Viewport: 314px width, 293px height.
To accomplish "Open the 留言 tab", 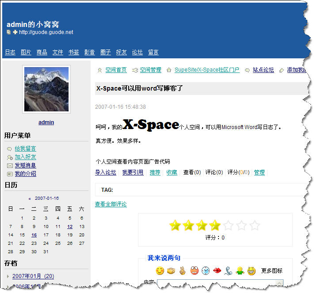I will (153, 52).
